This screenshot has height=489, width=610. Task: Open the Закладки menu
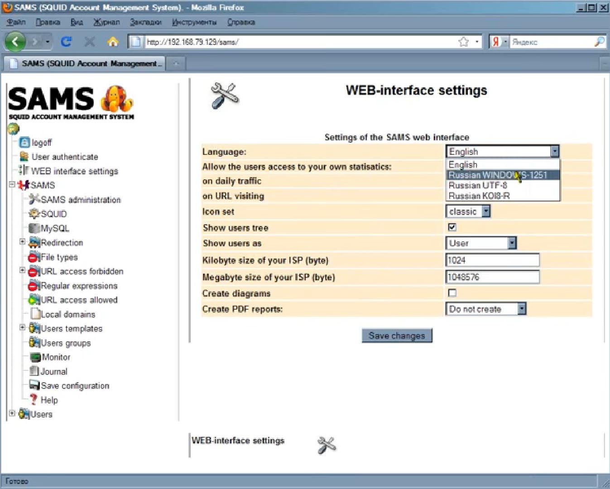[x=146, y=22]
